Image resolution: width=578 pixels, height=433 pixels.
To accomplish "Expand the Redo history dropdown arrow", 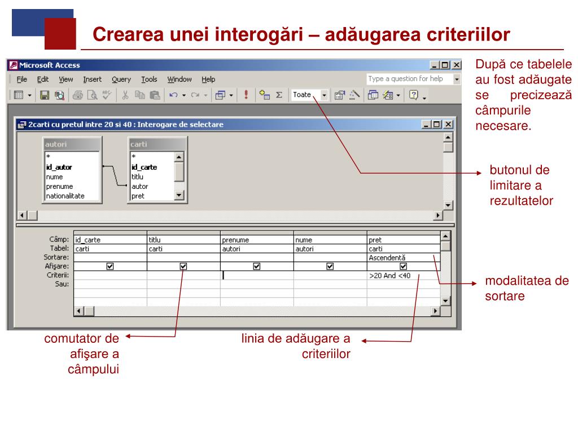I will pos(205,95).
